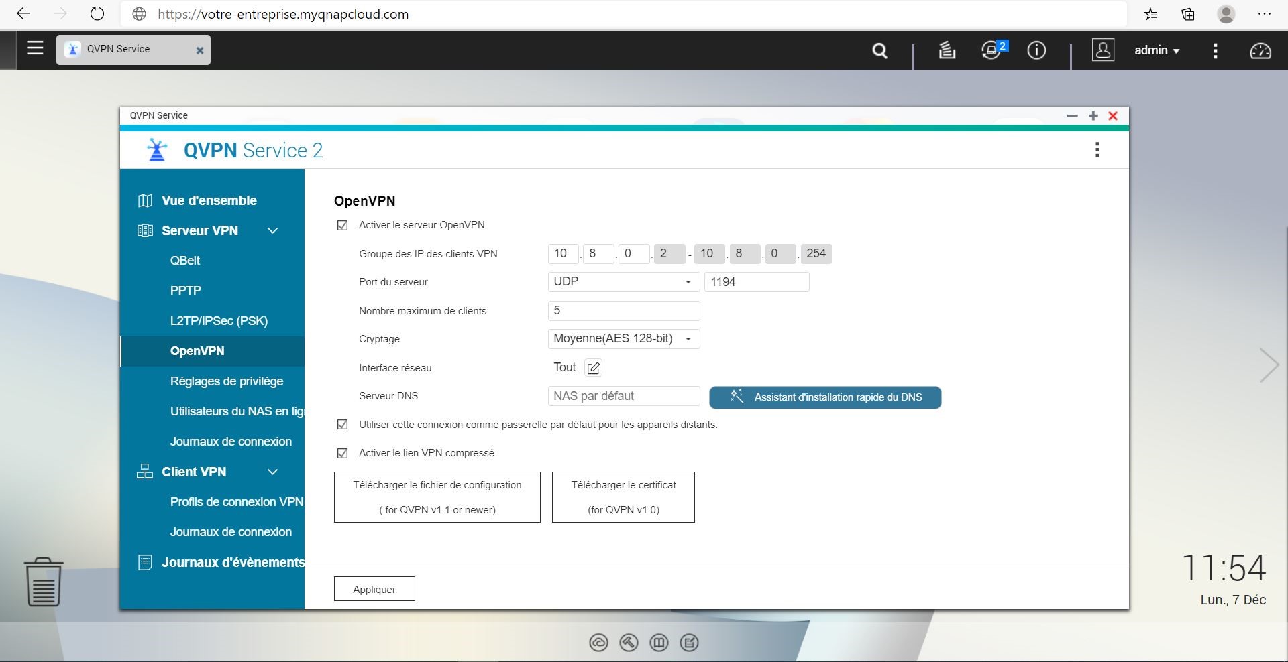Viewport: 1288px width, 662px height.
Task: Toggle Activer le lien VPN compressé checkbox
Action: tap(342, 454)
